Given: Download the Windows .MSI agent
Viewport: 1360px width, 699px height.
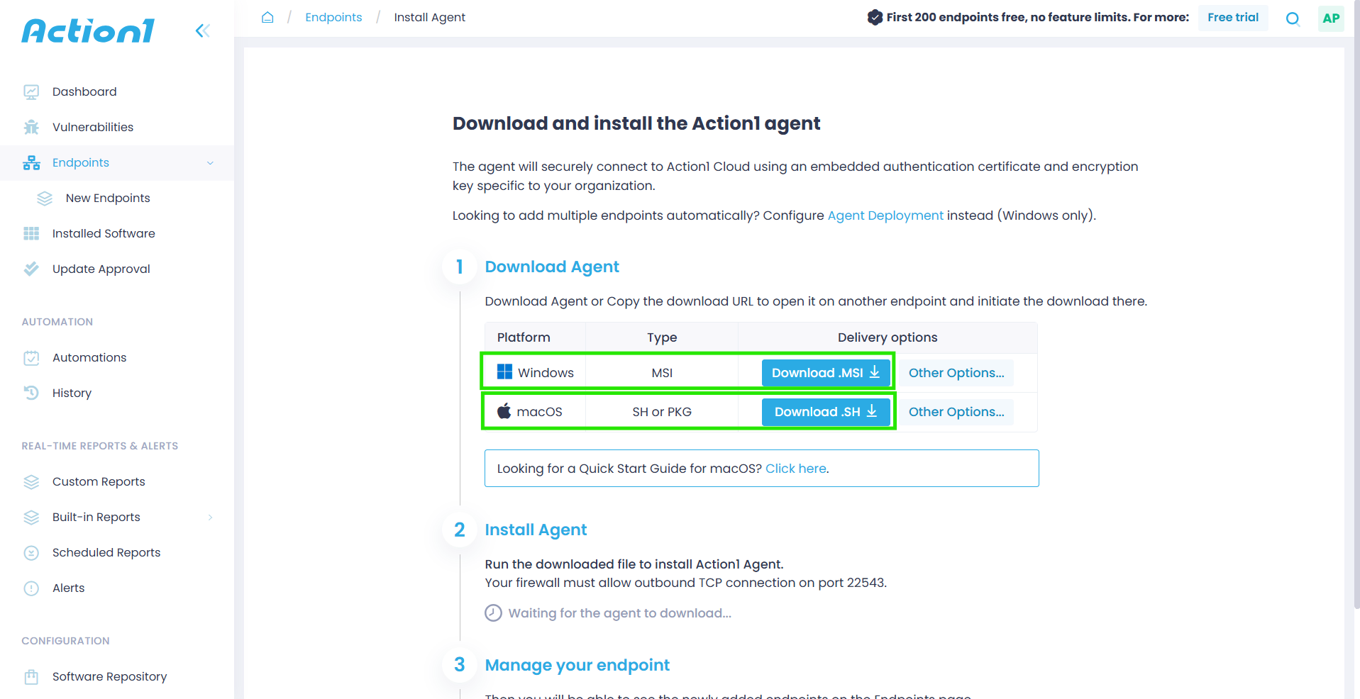Looking at the screenshot, I should tap(825, 373).
